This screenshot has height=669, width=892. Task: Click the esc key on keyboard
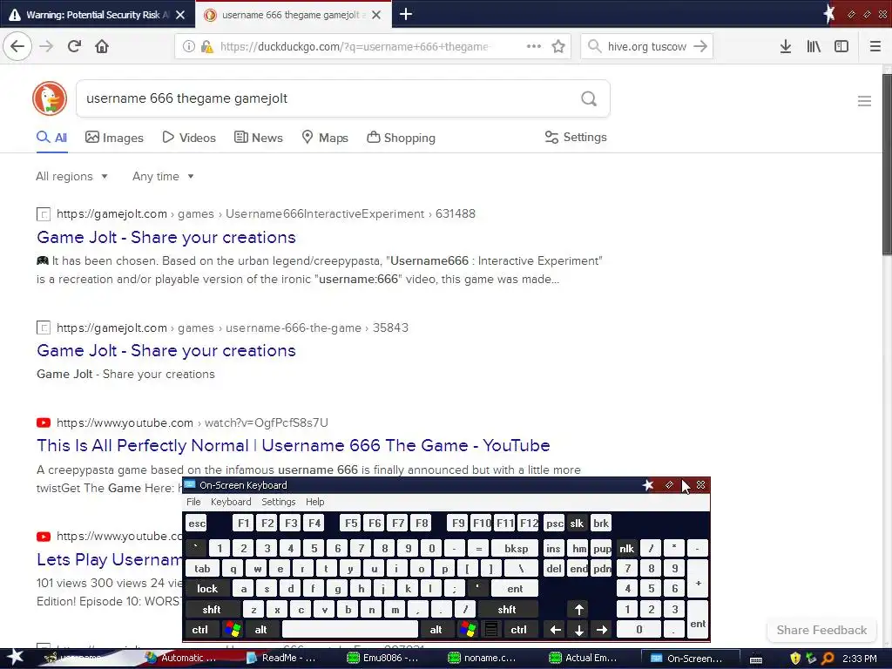(x=197, y=524)
